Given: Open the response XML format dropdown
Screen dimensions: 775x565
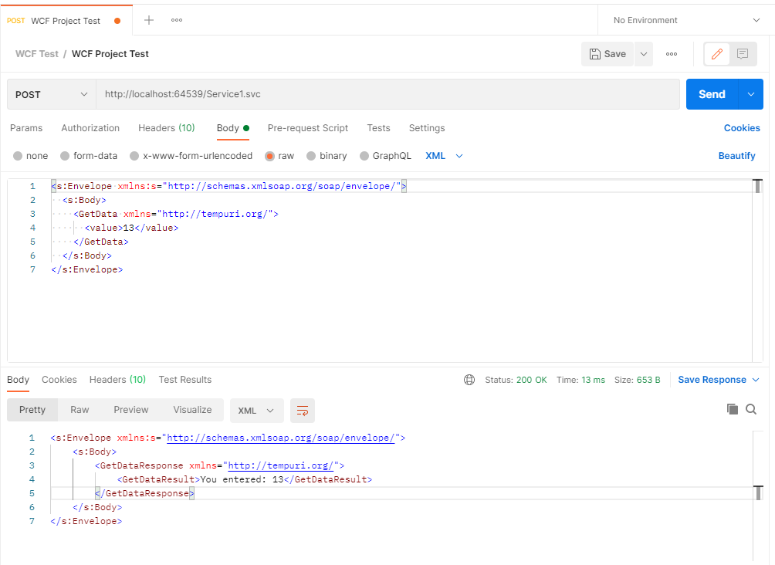Looking at the screenshot, I should [x=256, y=411].
